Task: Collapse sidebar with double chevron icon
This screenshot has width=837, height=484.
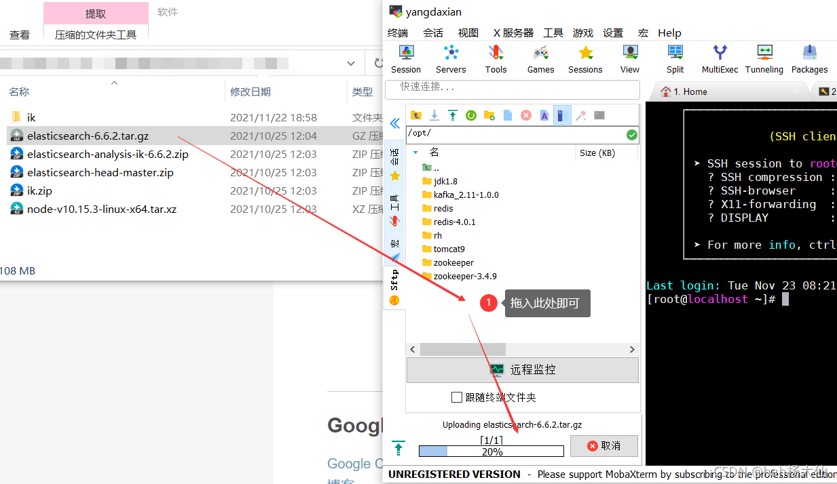Action: (394, 123)
